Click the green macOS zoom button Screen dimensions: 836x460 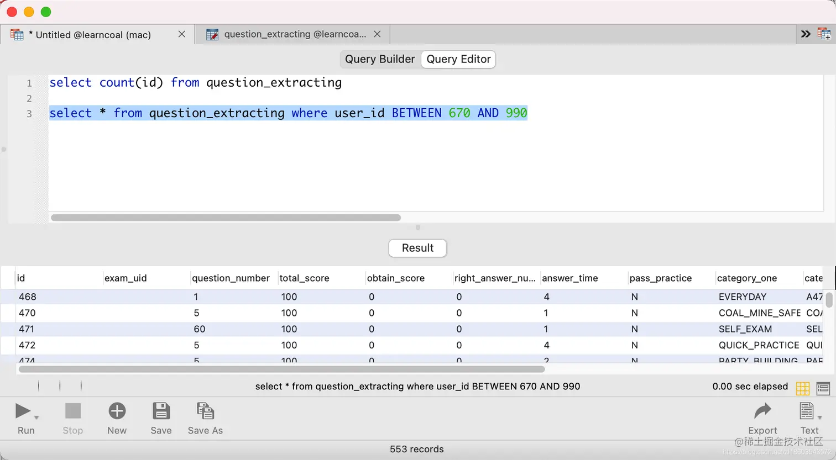(x=46, y=12)
